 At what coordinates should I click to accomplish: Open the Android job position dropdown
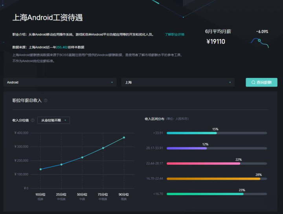(60, 82)
